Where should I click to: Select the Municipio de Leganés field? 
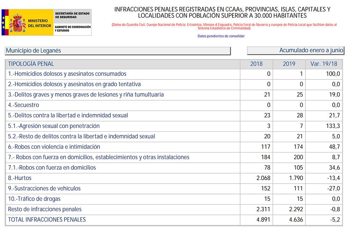tap(118, 51)
